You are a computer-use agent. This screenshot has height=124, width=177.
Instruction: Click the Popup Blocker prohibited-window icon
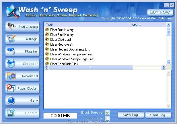click(x=11, y=88)
